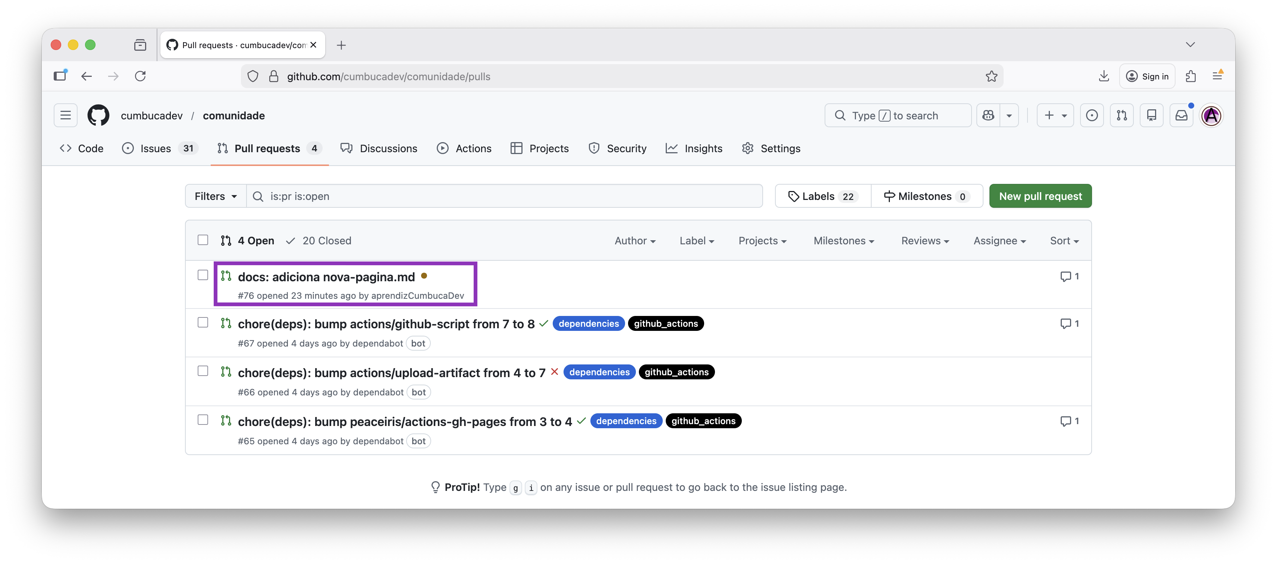Switch to the Actions tab

(x=464, y=149)
